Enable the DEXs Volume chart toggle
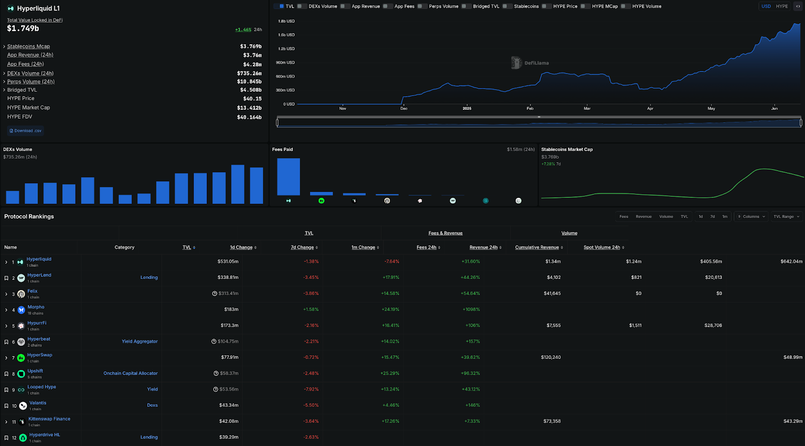Screen dimensions: 805x446 tap(299, 7)
